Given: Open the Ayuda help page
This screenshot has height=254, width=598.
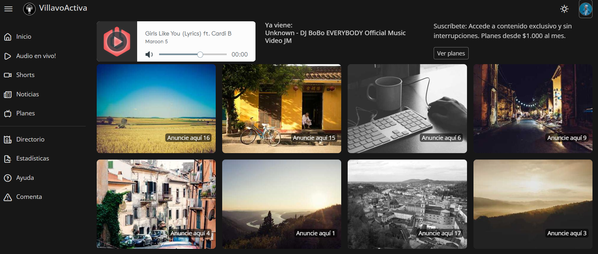Looking at the screenshot, I should [25, 178].
